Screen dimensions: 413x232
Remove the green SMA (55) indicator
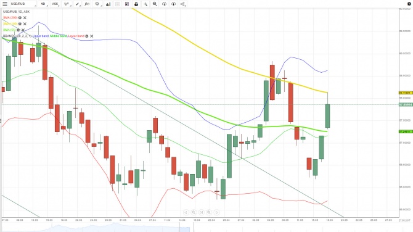click(x=23, y=30)
